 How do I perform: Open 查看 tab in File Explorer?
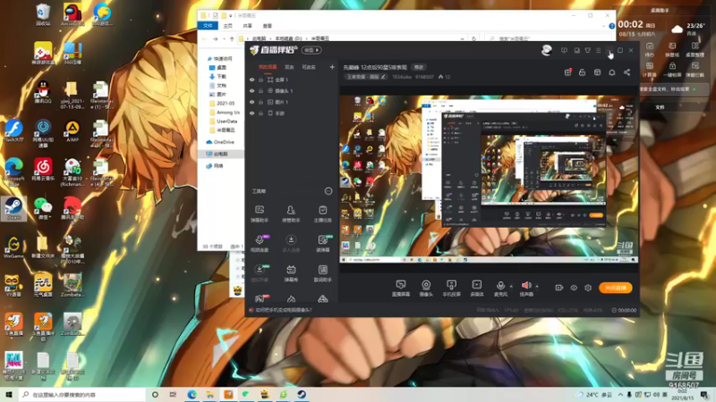[x=267, y=26]
